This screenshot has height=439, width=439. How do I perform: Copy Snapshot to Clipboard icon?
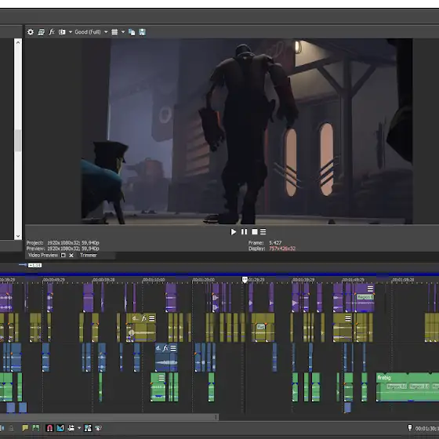(x=132, y=32)
